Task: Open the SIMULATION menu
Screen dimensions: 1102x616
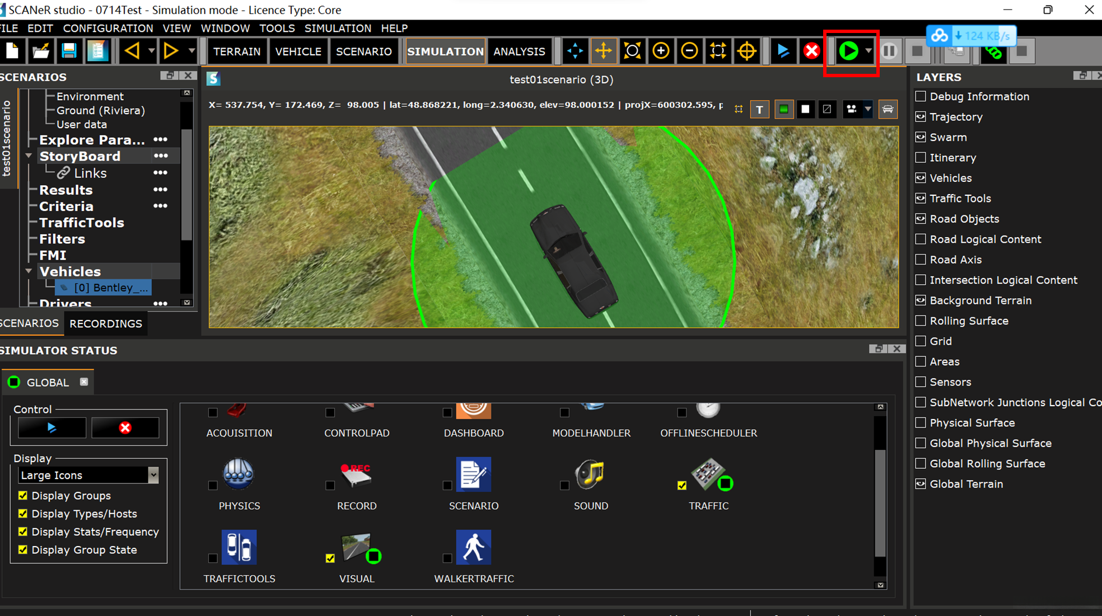Action: tap(338, 28)
